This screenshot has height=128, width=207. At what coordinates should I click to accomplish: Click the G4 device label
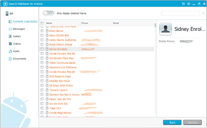click(11, 14)
